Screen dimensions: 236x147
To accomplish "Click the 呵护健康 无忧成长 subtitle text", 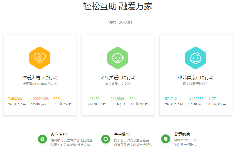I will pos(195,84).
